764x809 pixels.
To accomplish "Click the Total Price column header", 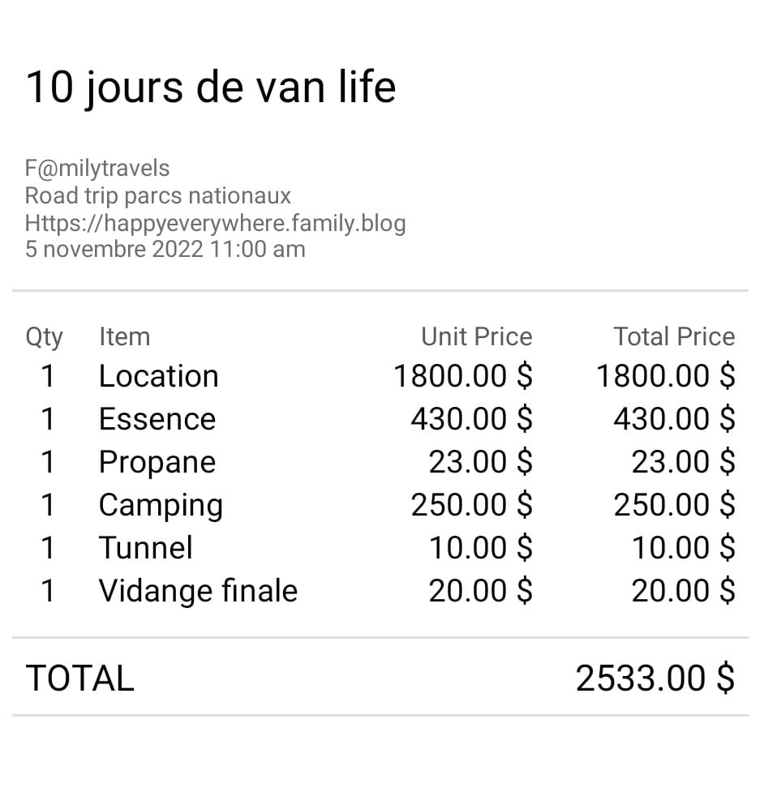I will click(x=673, y=336).
